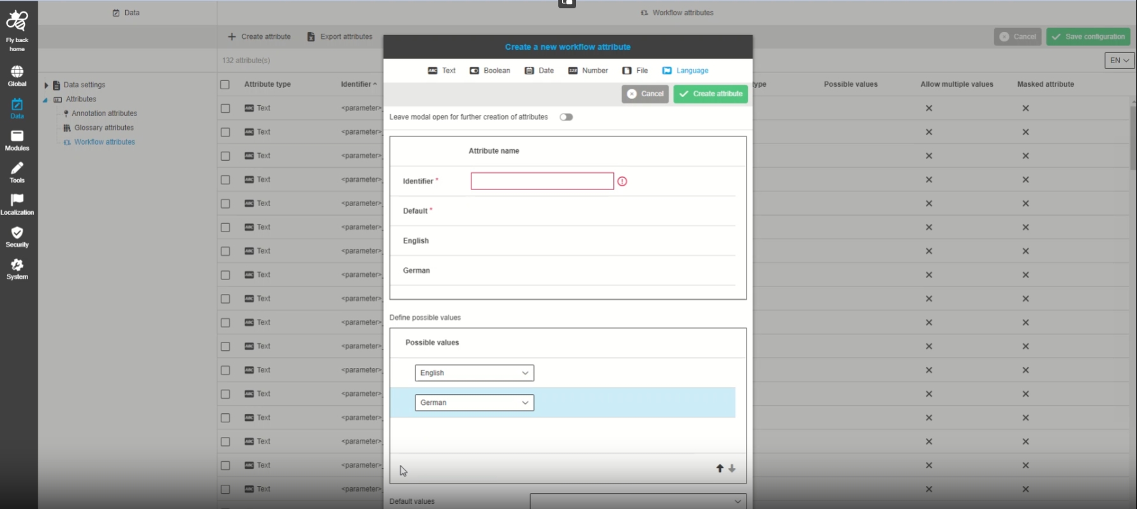Focus the Identifier input field
Viewport: 1137px width, 509px height.
click(x=542, y=181)
